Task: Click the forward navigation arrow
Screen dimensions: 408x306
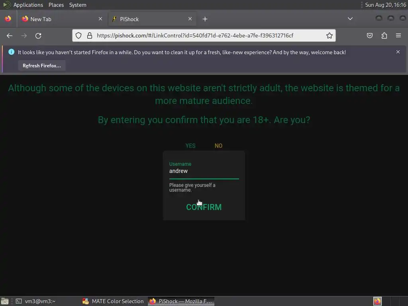Action: coord(24,35)
